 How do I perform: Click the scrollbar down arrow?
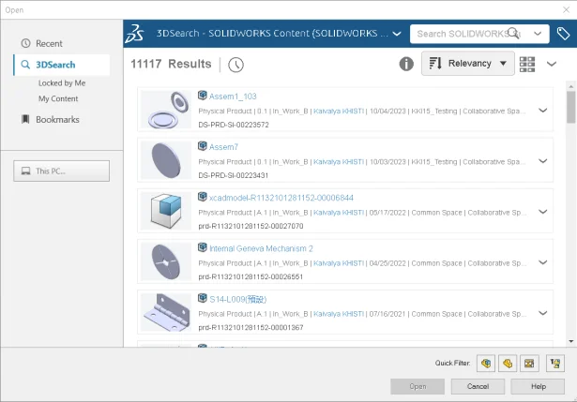pos(570,341)
